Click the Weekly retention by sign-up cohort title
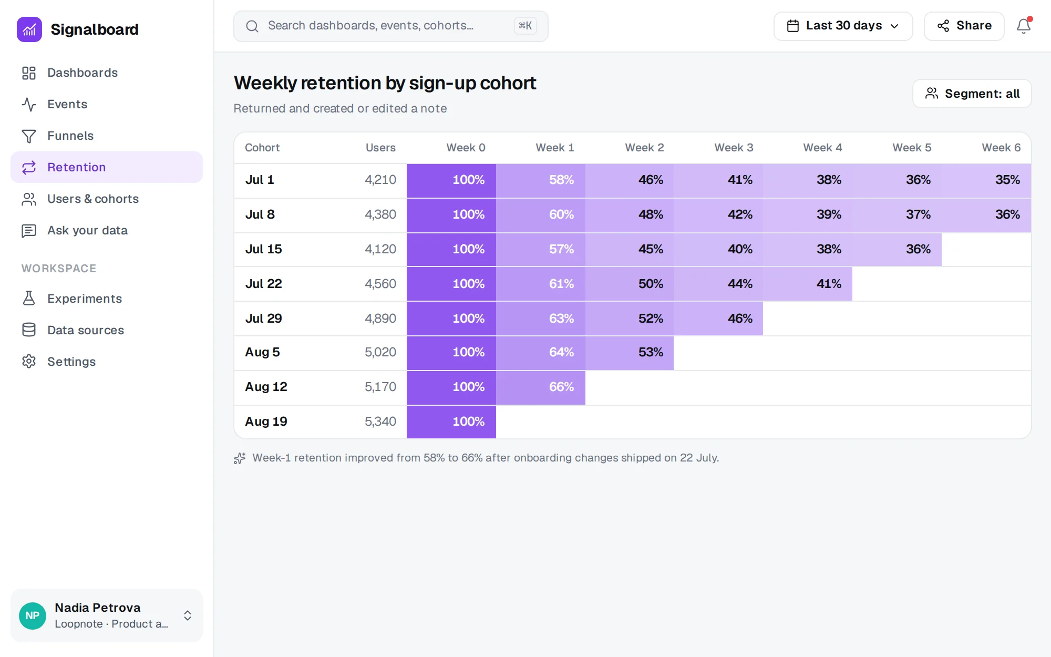The width and height of the screenshot is (1051, 657). pyautogui.click(x=385, y=83)
